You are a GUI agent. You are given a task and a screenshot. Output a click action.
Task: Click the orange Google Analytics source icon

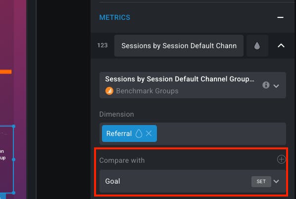(109, 91)
